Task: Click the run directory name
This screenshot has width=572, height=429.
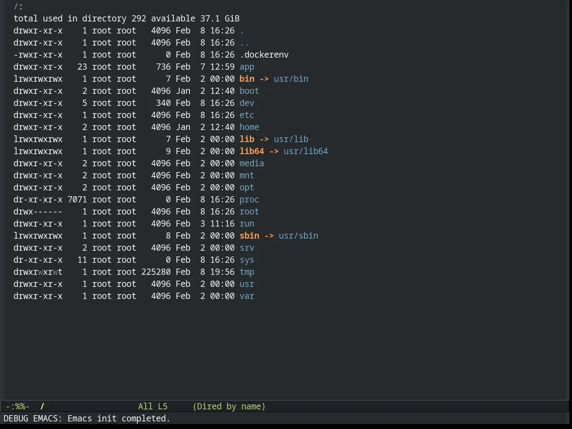Action: [x=247, y=224]
